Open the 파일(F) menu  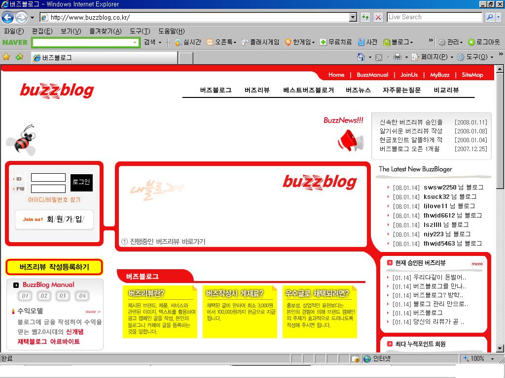[x=14, y=31]
